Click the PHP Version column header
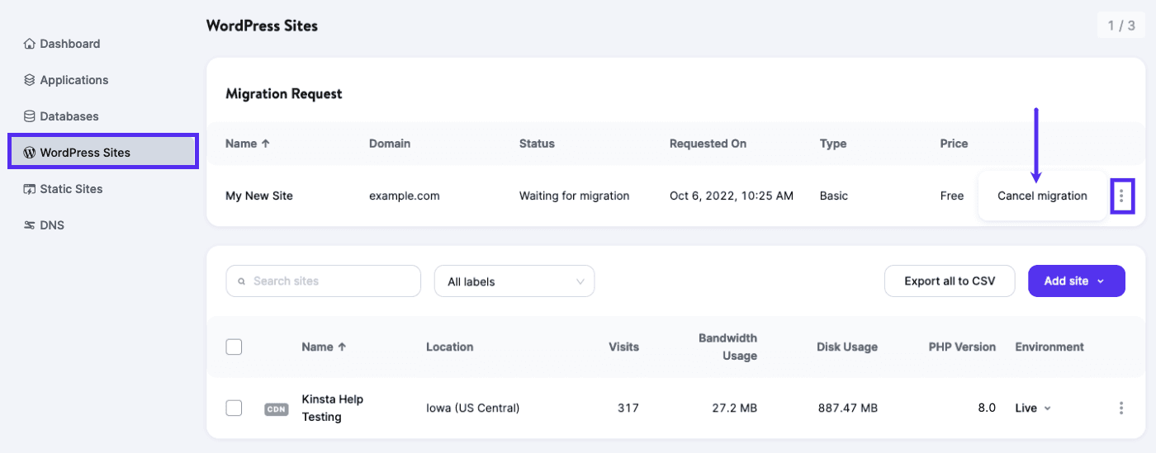This screenshot has width=1156, height=453. [x=962, y=347]
